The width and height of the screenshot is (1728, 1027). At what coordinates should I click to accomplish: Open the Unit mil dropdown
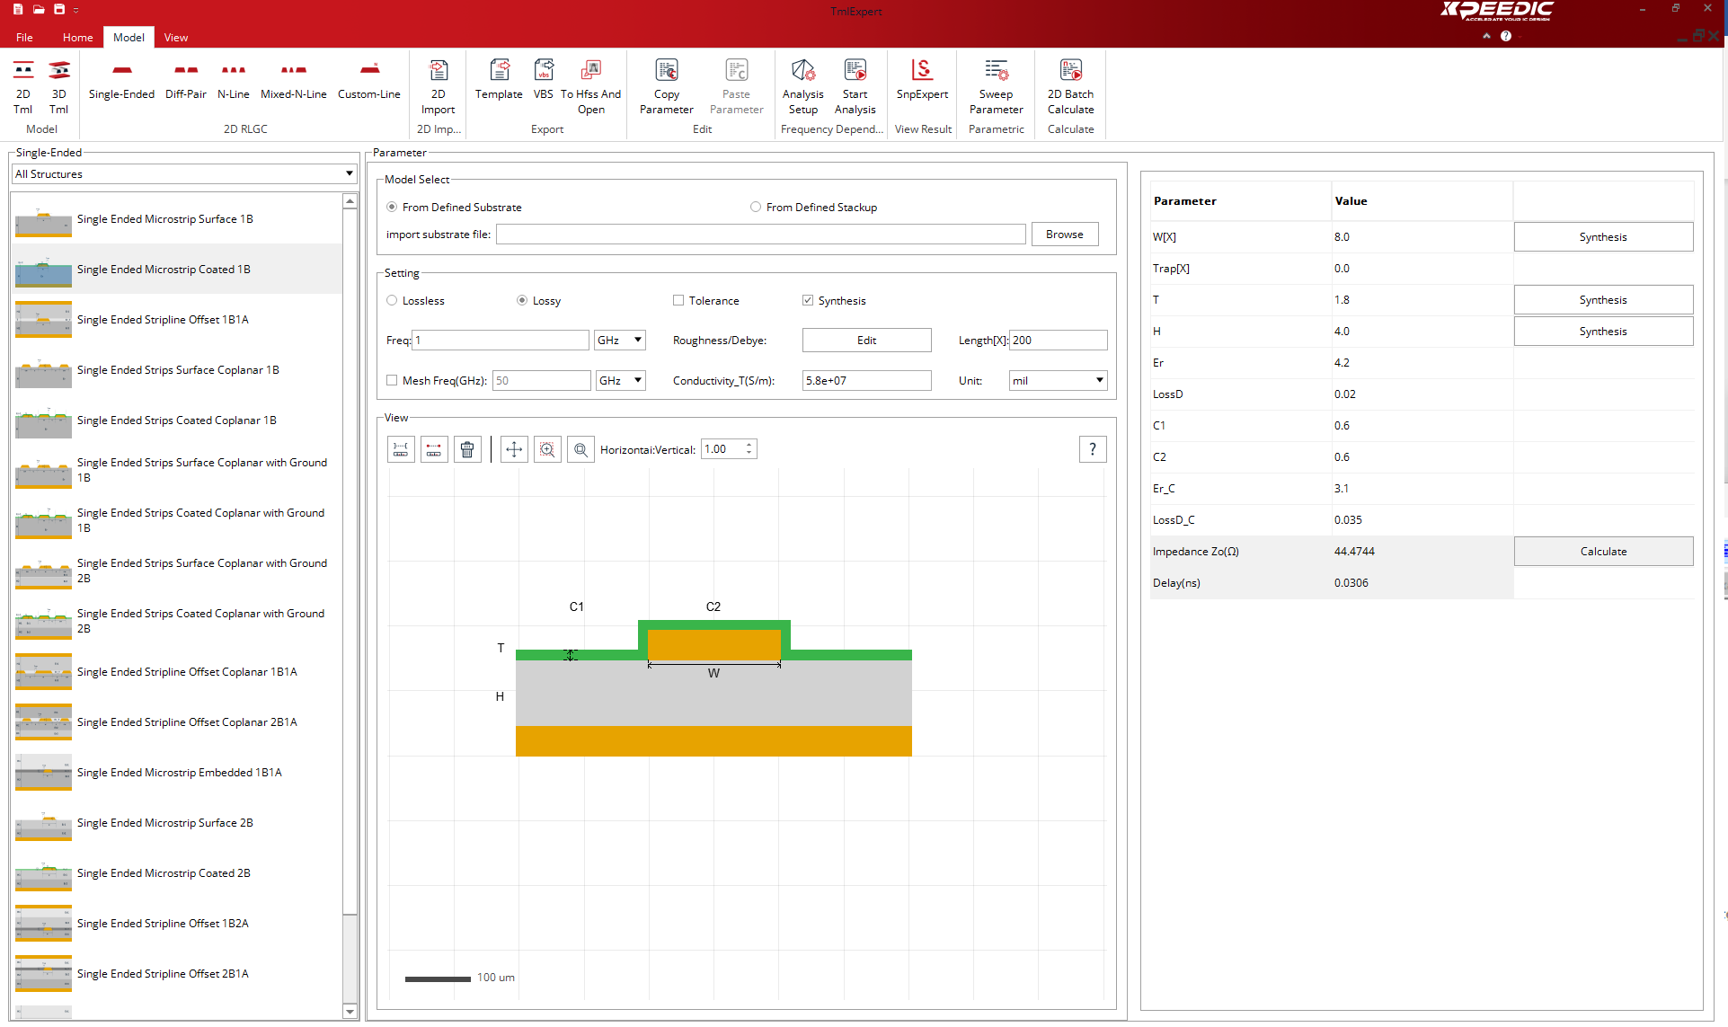tap(1059, 381)
